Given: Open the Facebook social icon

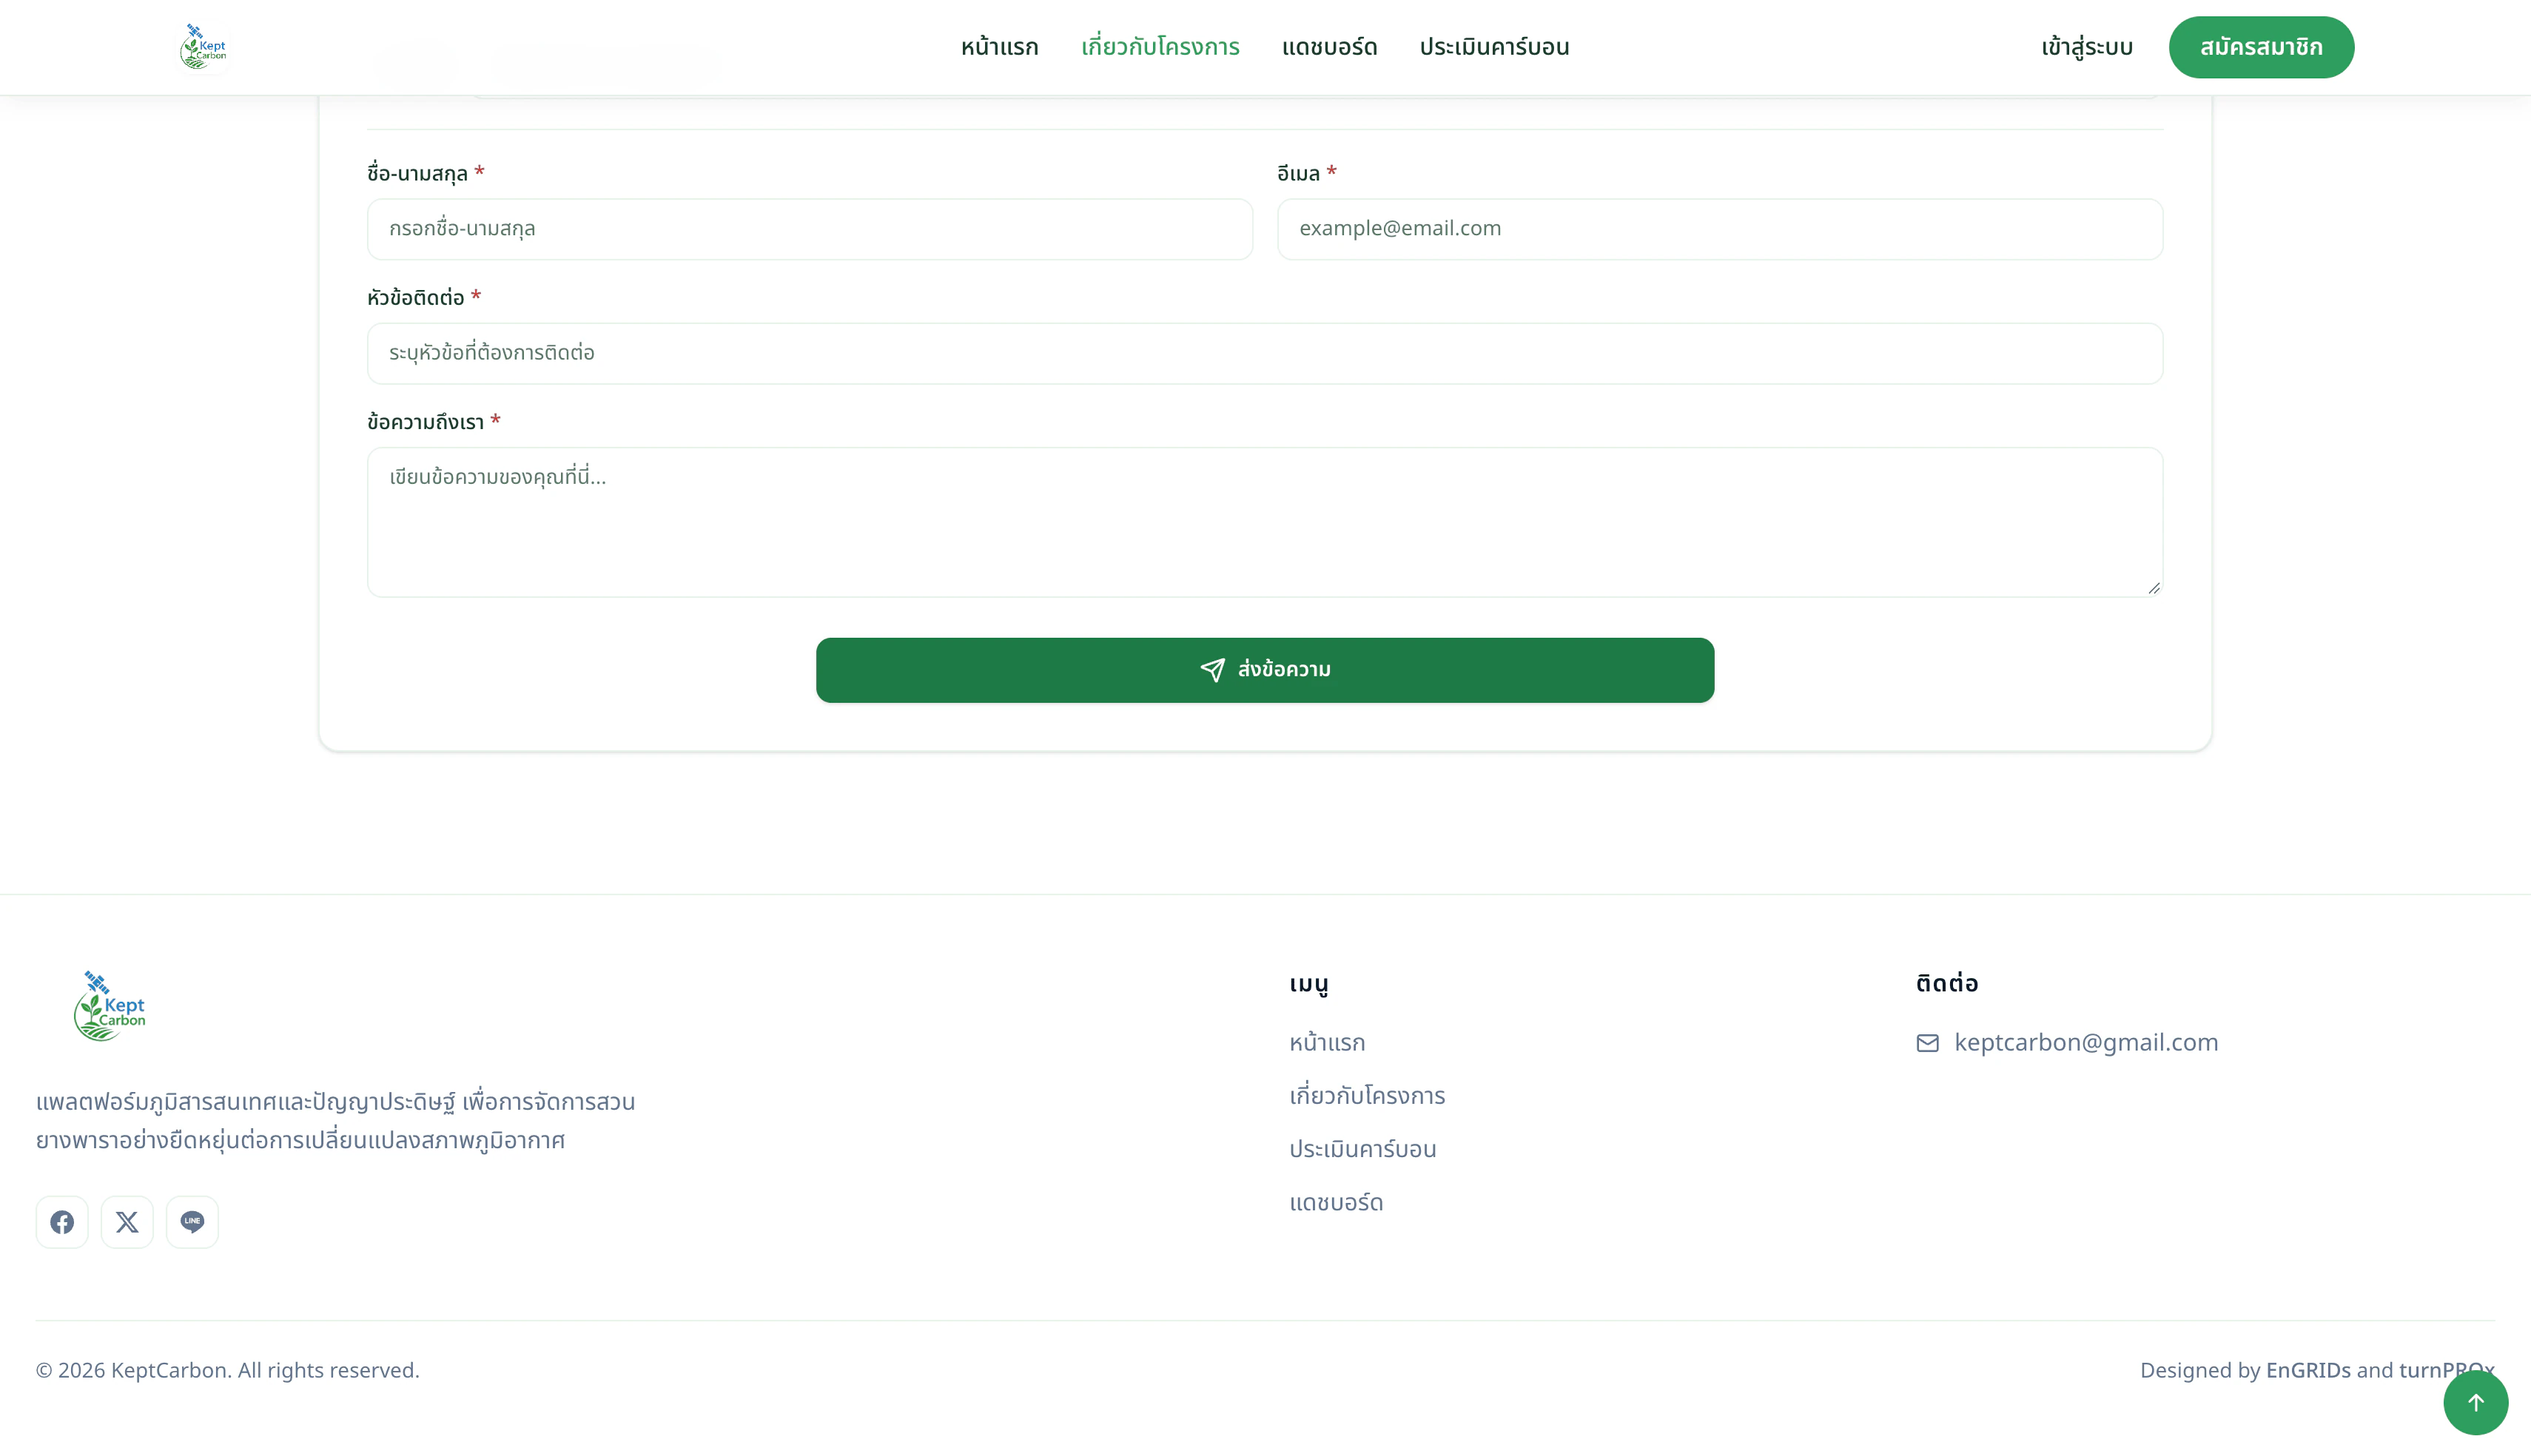Looking at the screenshot, I should 62,1221.
